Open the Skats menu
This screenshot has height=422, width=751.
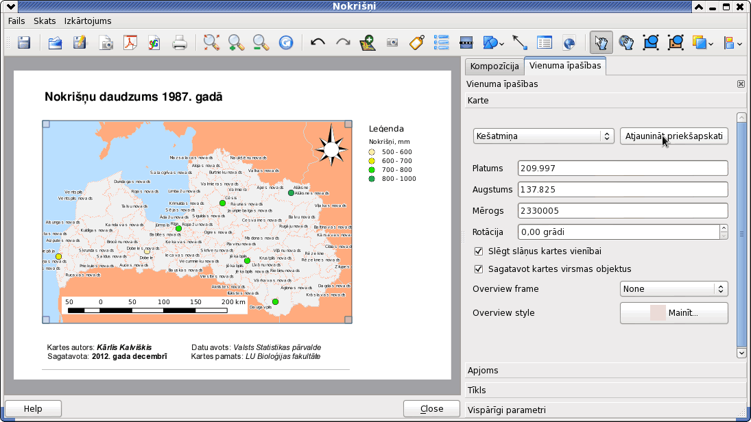point(45,21)
